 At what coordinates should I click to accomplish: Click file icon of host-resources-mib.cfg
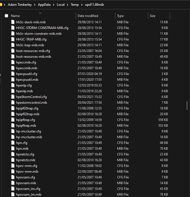pos(13,51)
